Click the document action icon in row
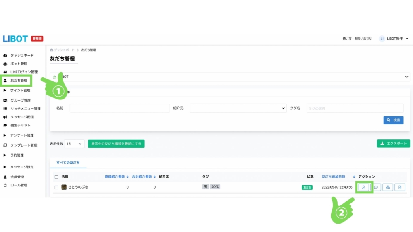This screenshot has height=232, width=413. click(400, 187)
